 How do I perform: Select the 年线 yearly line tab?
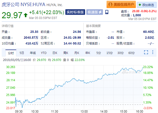coord(33,53)
